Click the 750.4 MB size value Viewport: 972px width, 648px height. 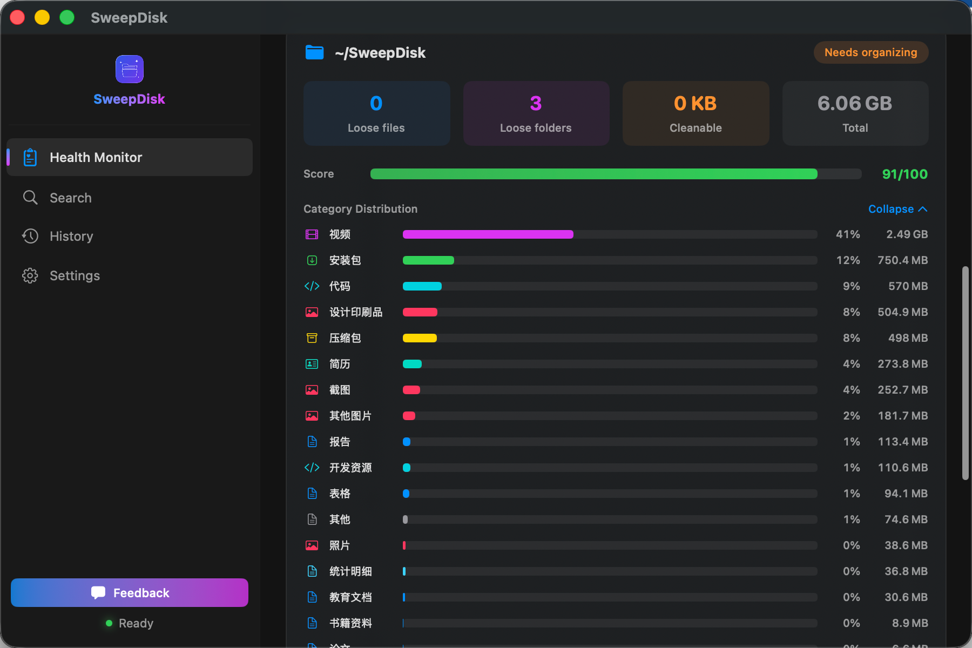tap(902, 260)
